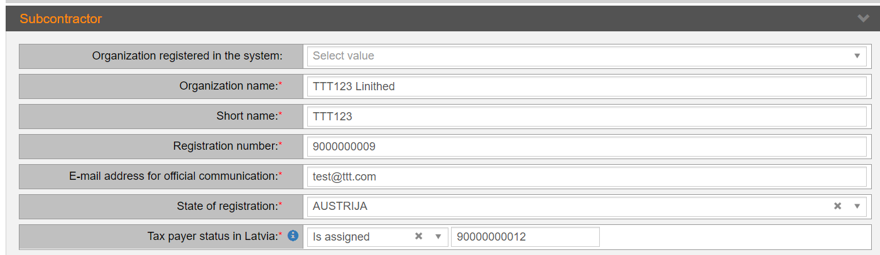Remove the 'Is assigned' value using the X icon
The image size is (880, 255).
point(419,237)
